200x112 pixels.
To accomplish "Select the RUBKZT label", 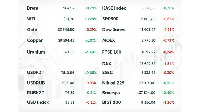I will tap(36, 93).
